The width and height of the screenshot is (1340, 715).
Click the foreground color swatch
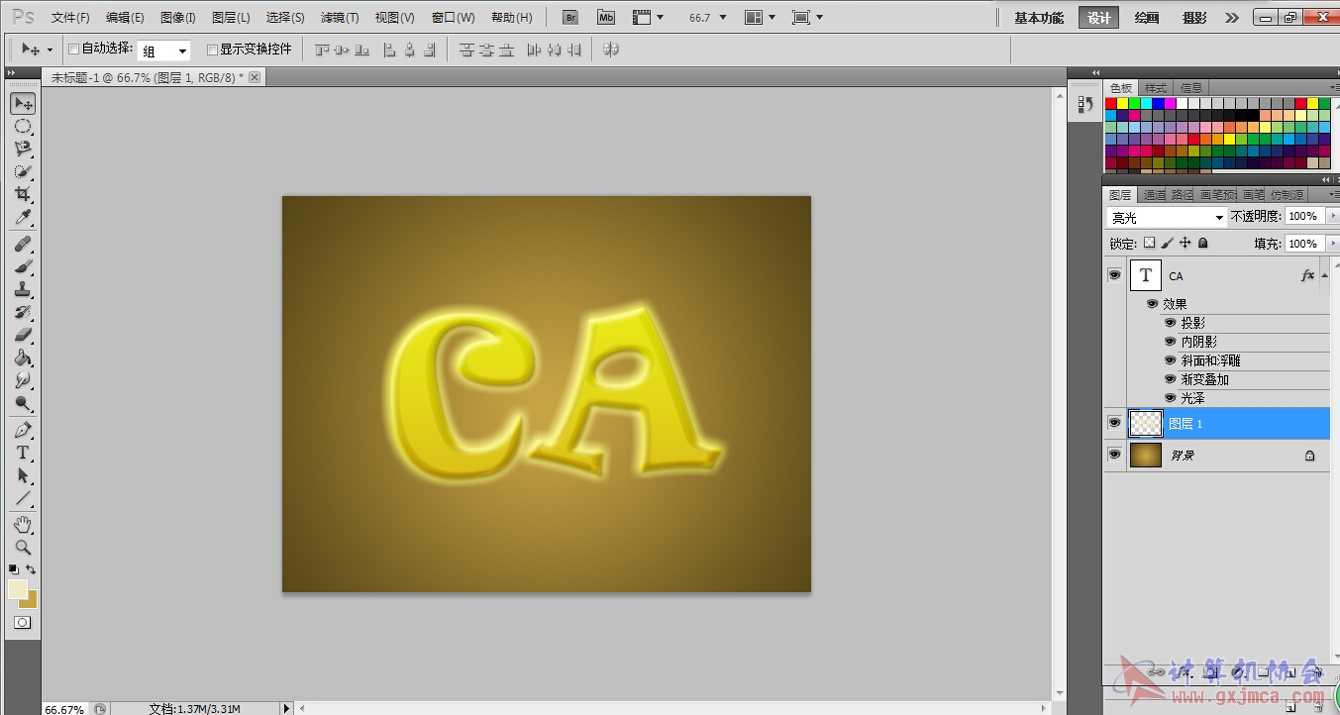17,589
